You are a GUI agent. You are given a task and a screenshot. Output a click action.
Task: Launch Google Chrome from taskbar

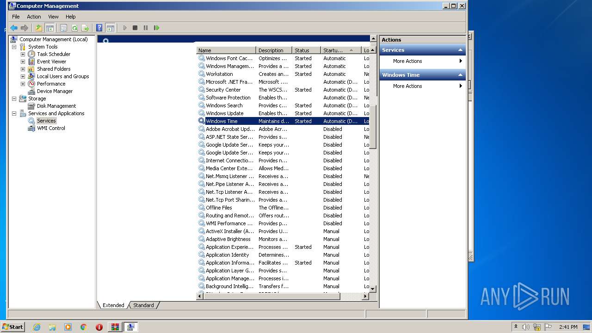(84, 327)
